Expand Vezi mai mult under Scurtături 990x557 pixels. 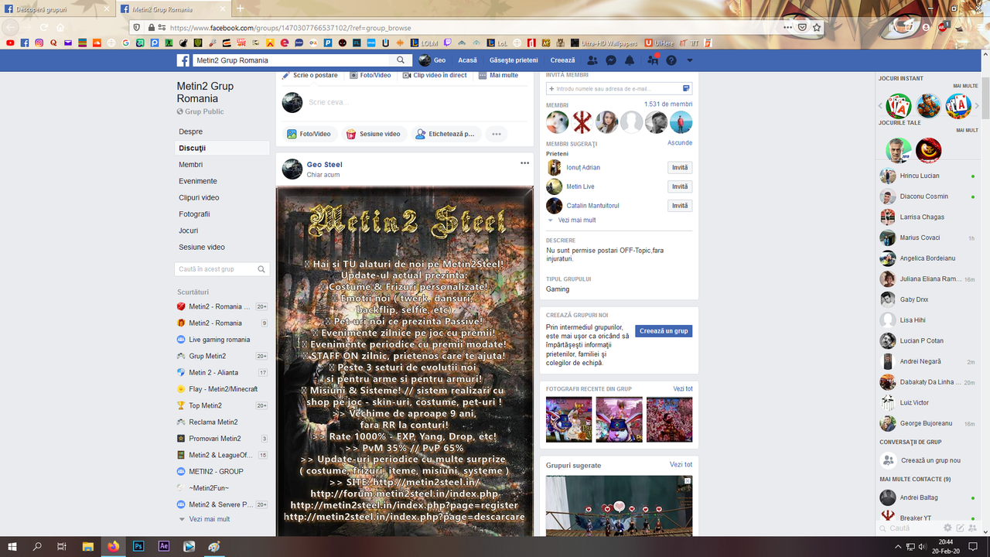pos(209,519)
